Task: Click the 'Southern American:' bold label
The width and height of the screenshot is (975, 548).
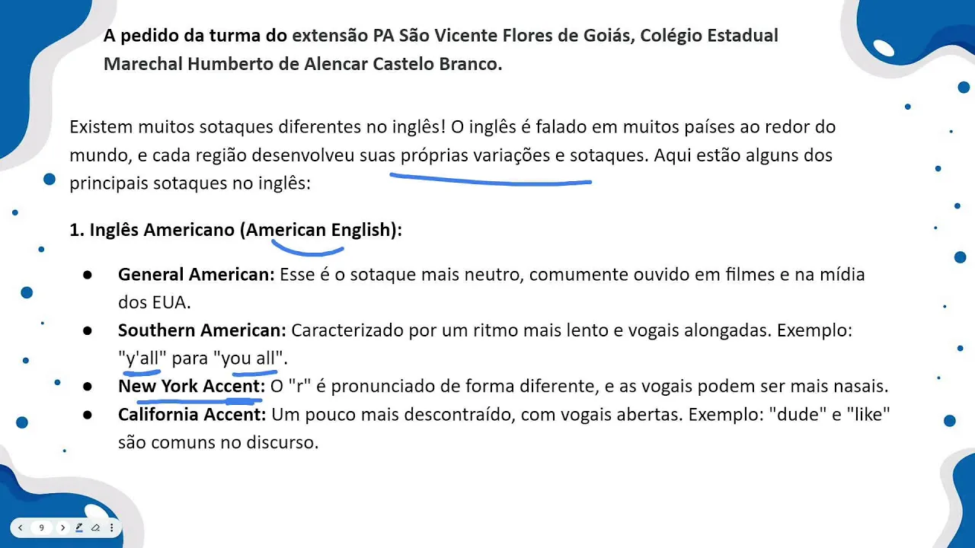Action: tap(202, 330)
